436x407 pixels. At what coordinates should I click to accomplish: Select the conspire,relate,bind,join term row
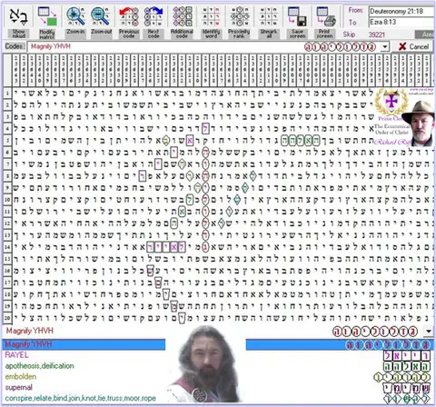[80, 398]
